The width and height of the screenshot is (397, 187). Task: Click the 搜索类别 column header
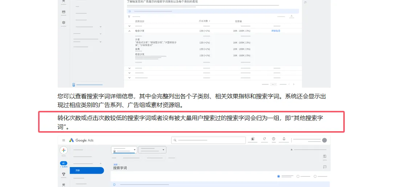(x=139, y=21)
